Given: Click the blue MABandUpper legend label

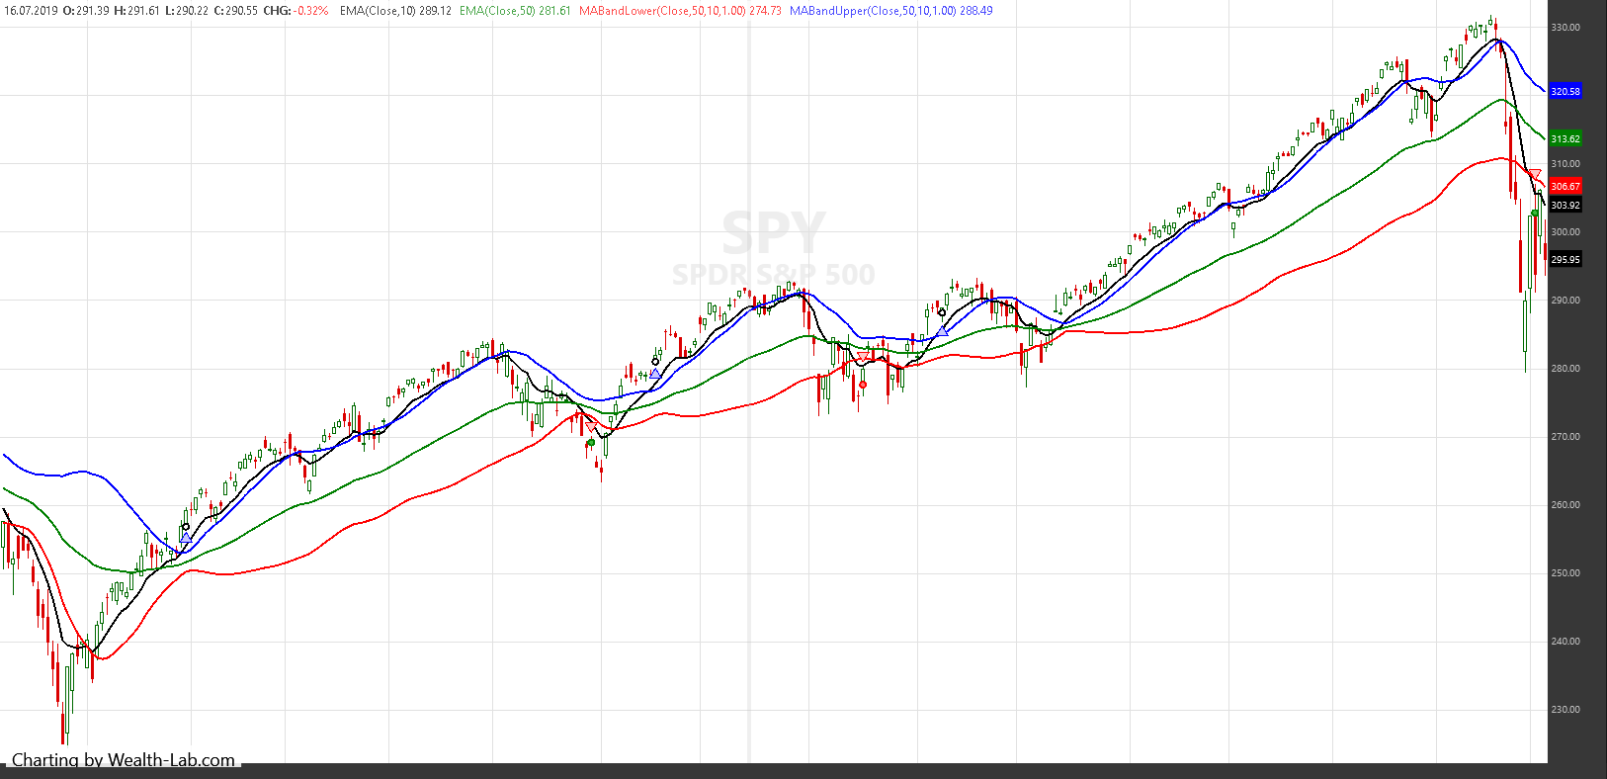Looking at the screenshot, I should click(x=891, y=11).
